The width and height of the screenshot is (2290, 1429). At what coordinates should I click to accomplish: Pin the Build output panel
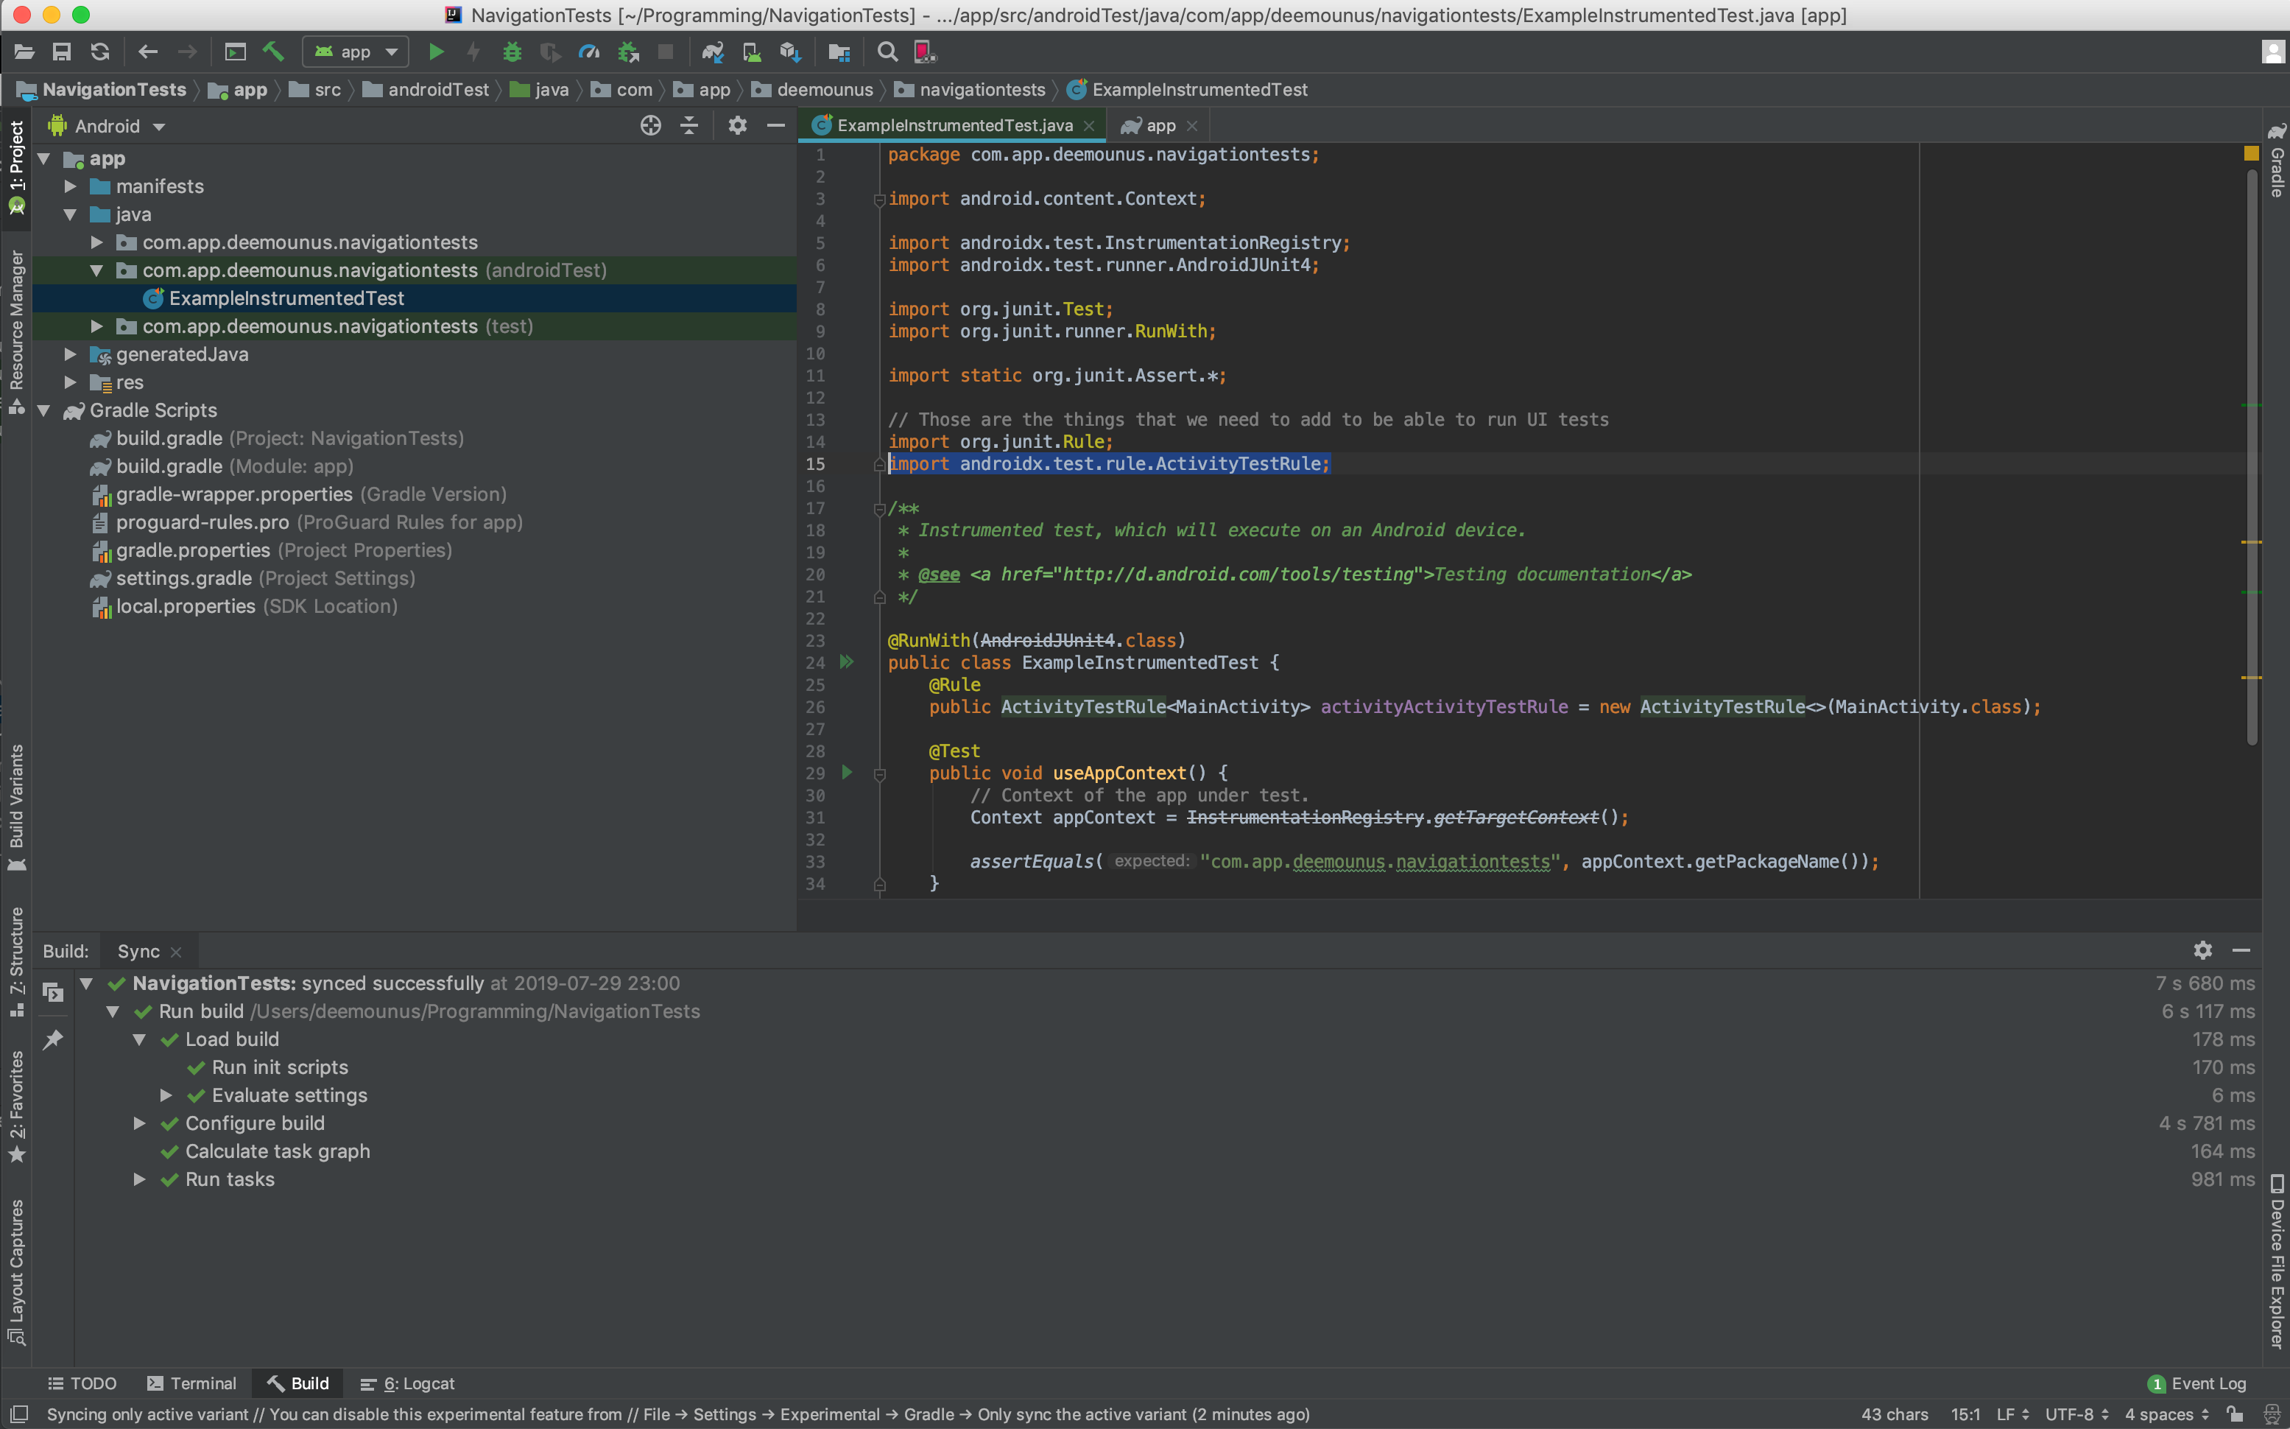click(x=53, y=1038)
